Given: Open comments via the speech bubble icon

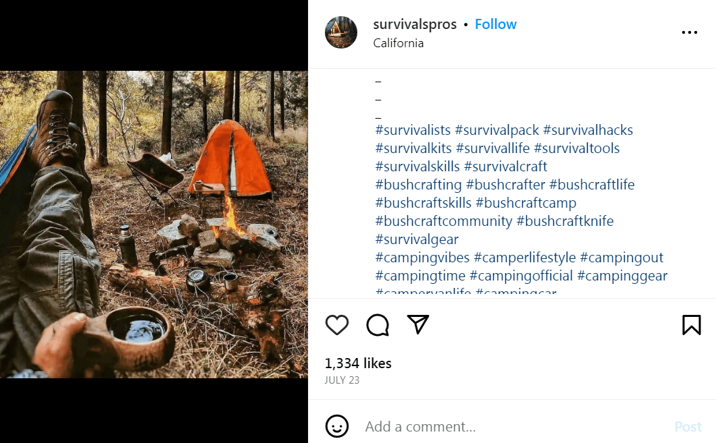Looking at the screenshot, I should pos(378,324).
